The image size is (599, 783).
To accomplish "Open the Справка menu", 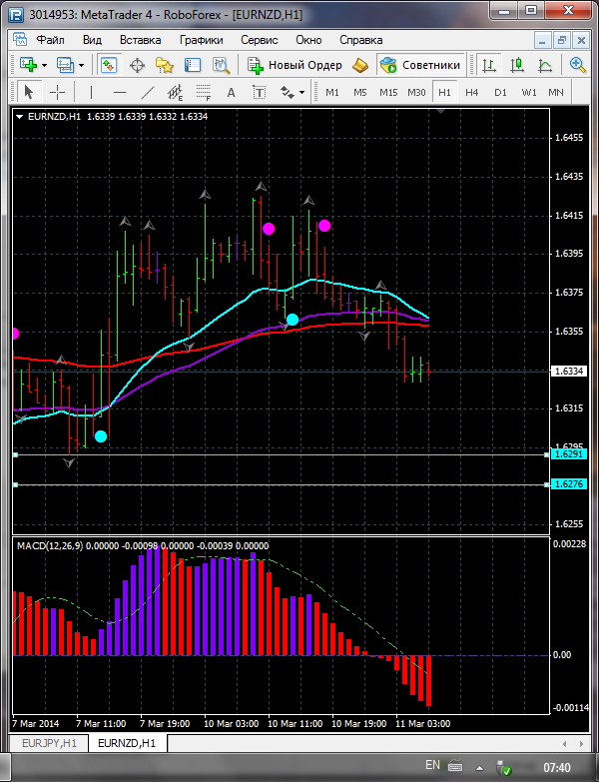I will (361, 40).
